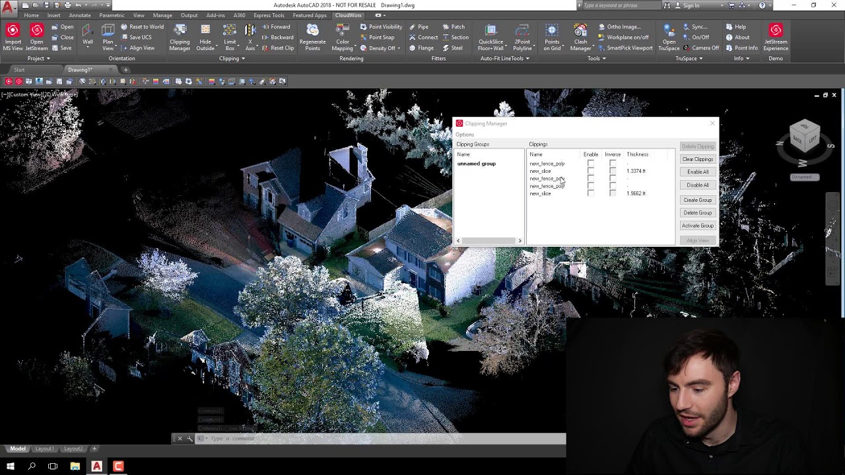Click Reset Clip in Clipping panel

[x=277, y=48]
